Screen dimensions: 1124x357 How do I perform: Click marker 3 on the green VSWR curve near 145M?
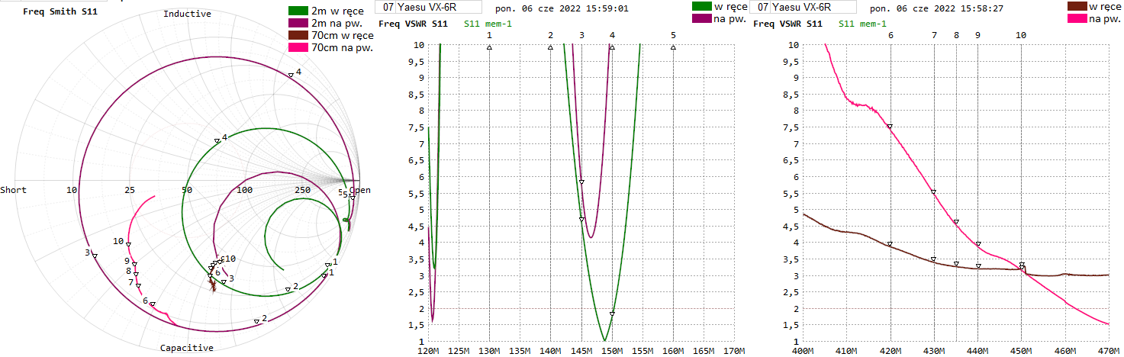[581, 219]
